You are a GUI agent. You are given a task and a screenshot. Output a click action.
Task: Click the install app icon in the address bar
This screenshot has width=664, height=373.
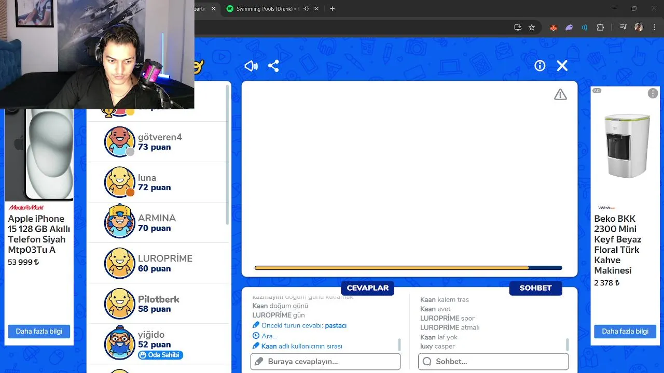pos(518,27)
